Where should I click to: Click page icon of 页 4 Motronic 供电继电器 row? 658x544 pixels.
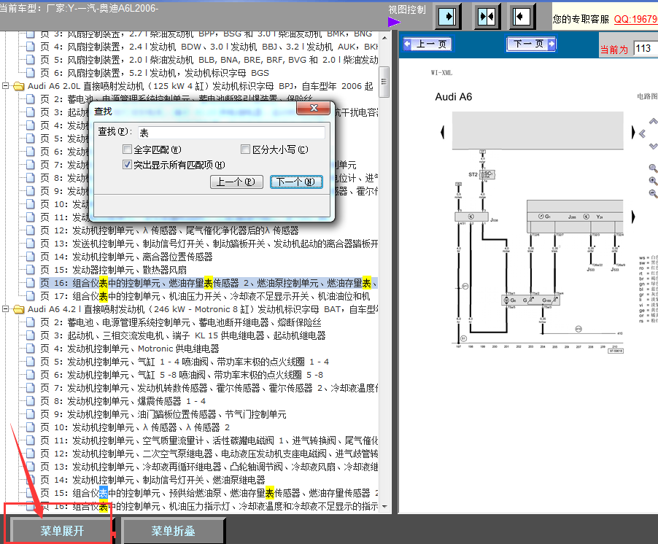30,349
